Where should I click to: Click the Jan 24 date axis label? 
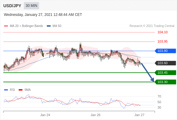(x=45, y=115)
